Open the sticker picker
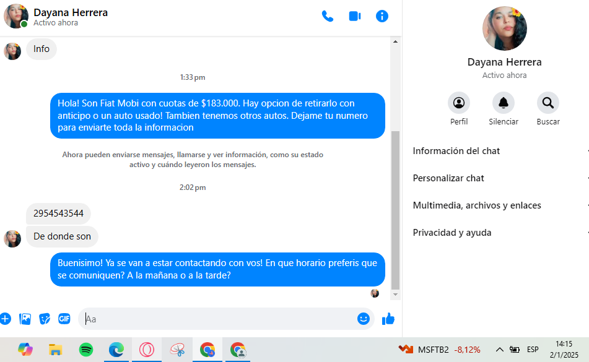 coord(45,319)
